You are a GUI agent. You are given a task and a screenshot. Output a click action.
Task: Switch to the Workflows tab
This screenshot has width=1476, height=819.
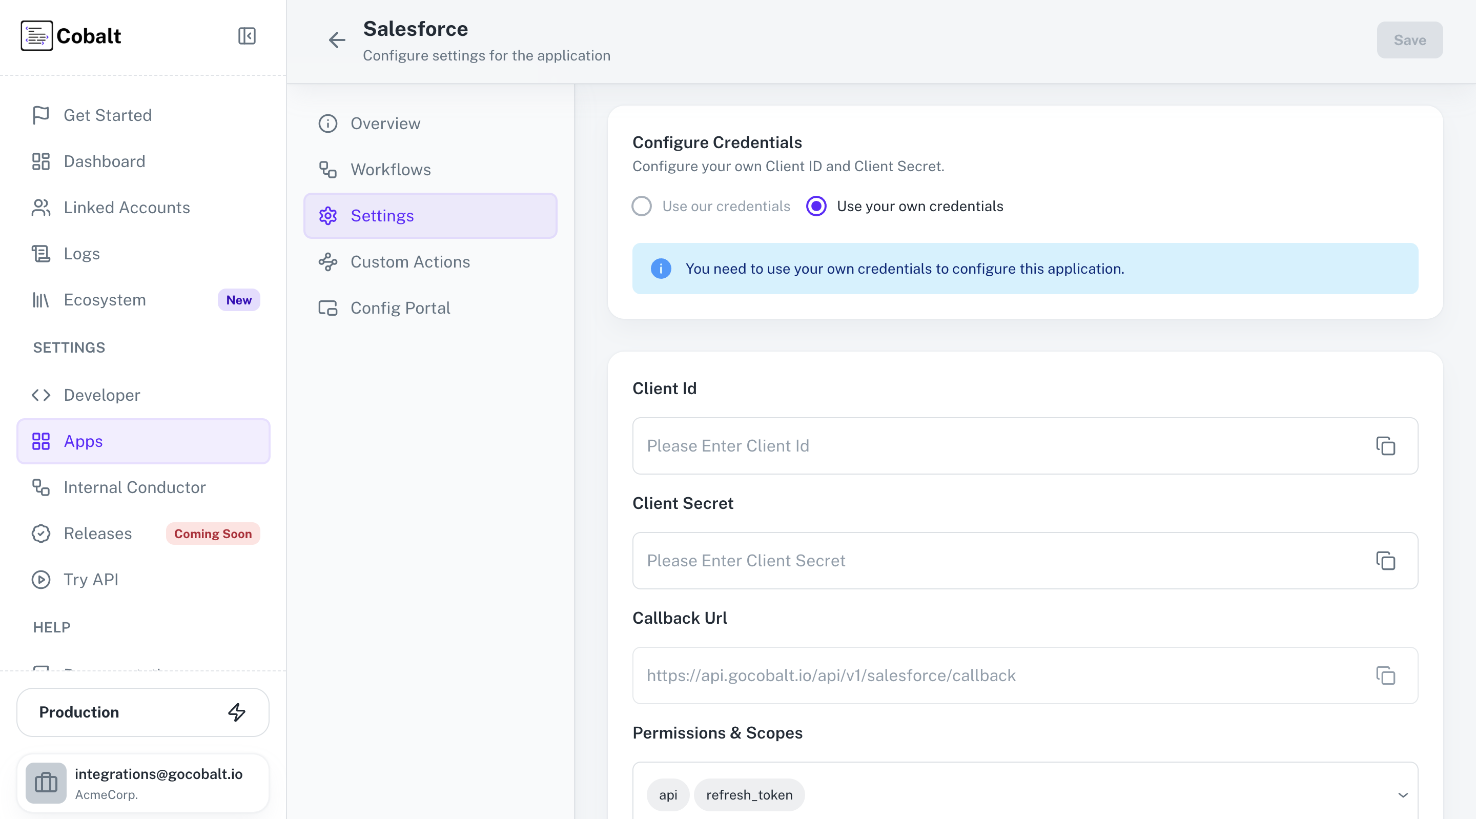coord(390,170)
